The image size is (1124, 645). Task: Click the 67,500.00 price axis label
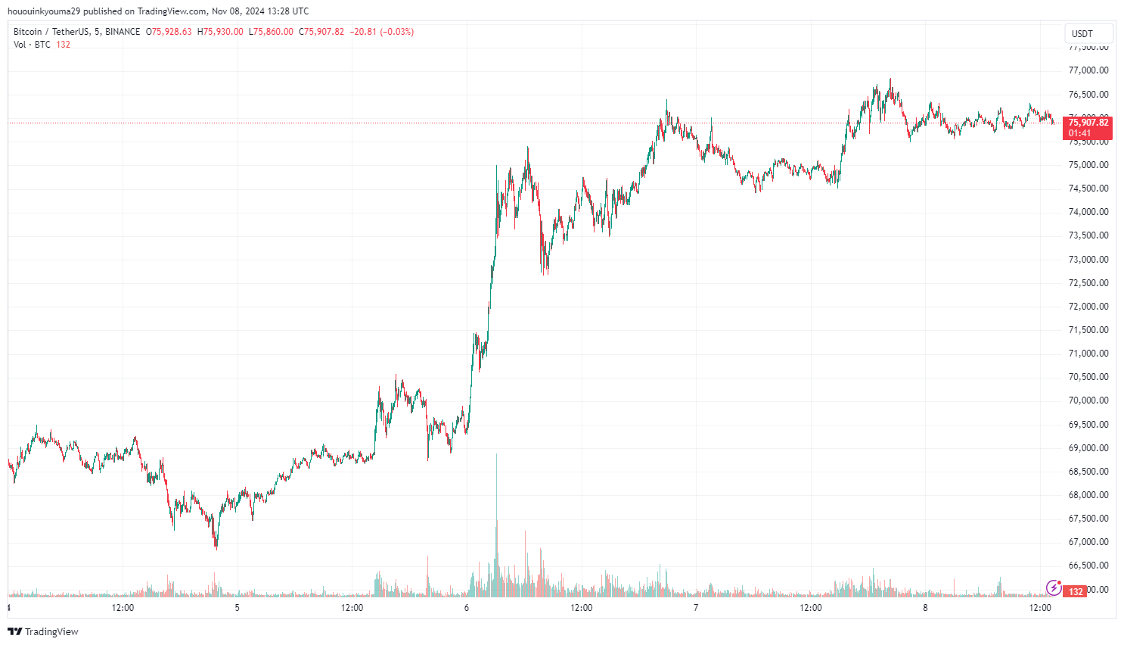(1088, 519)
